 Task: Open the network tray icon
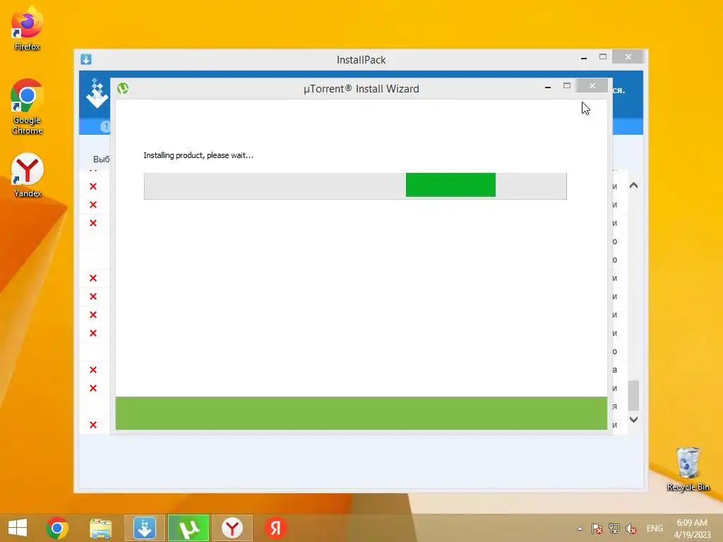(x=614, y=529)
